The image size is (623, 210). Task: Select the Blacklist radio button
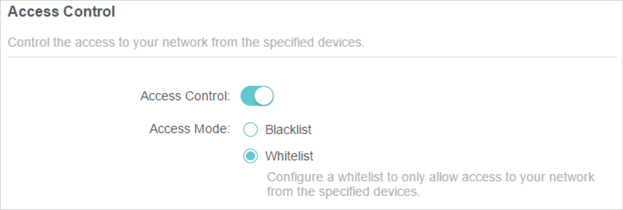(251, 130)
